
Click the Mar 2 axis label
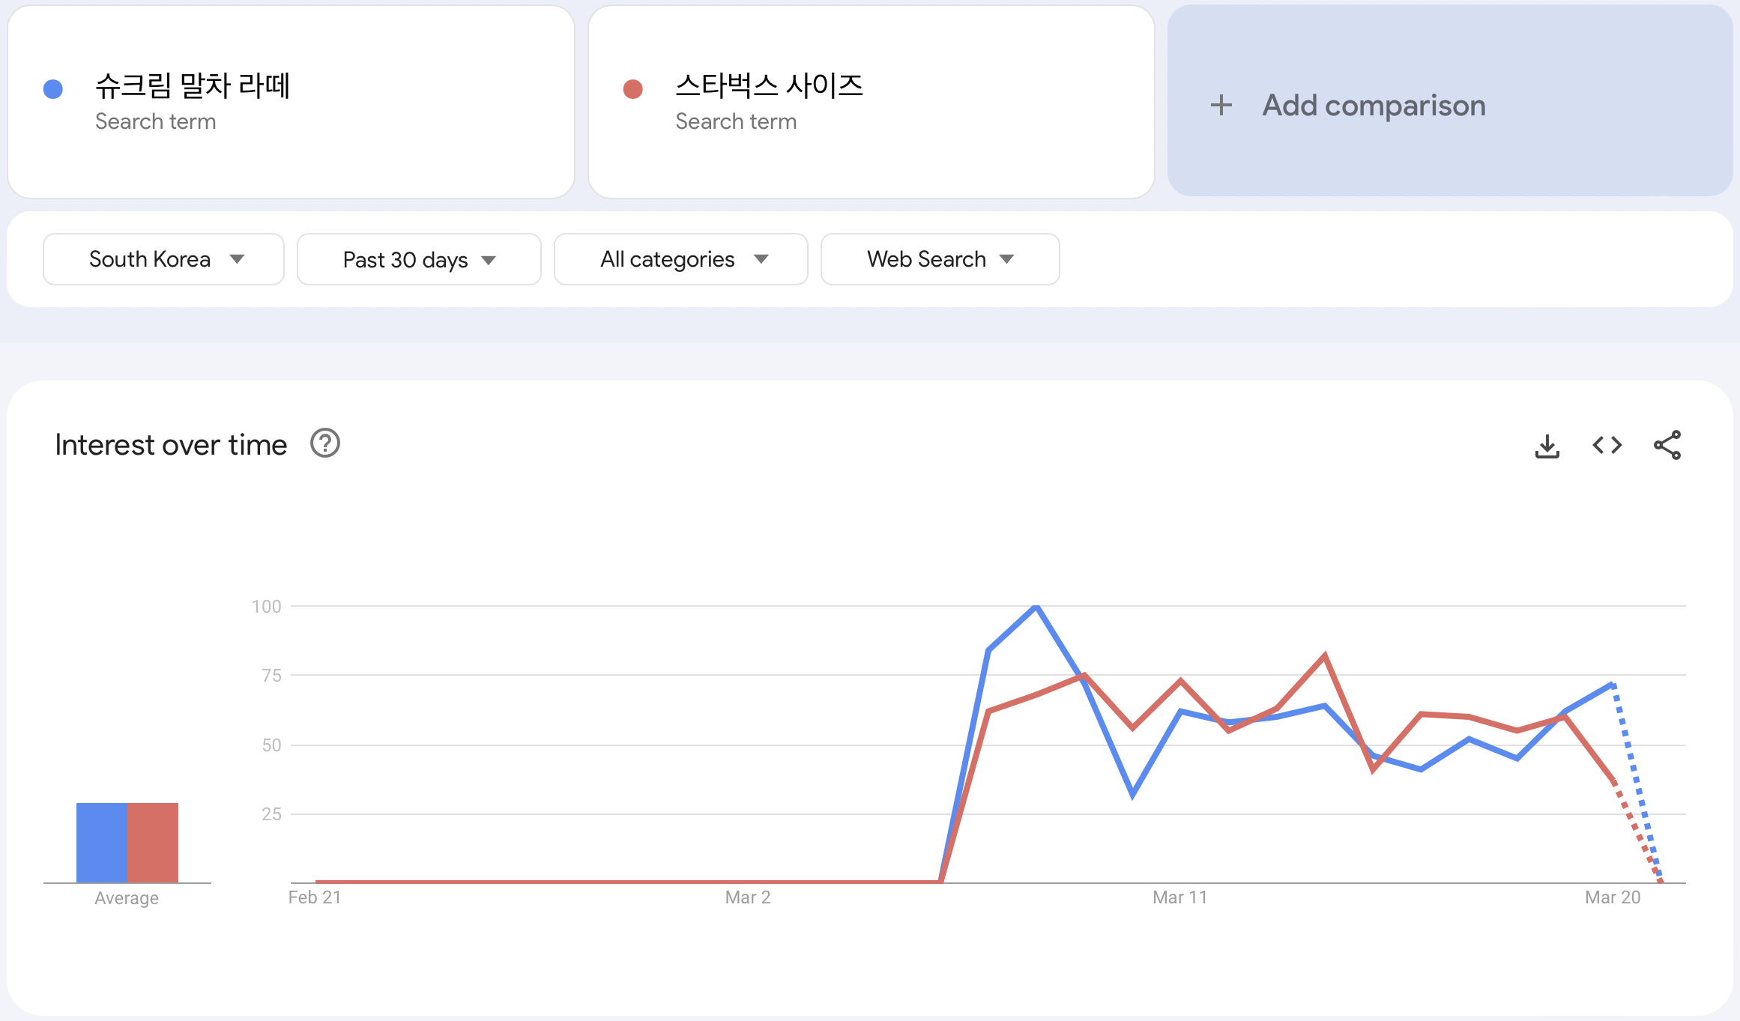748,897
